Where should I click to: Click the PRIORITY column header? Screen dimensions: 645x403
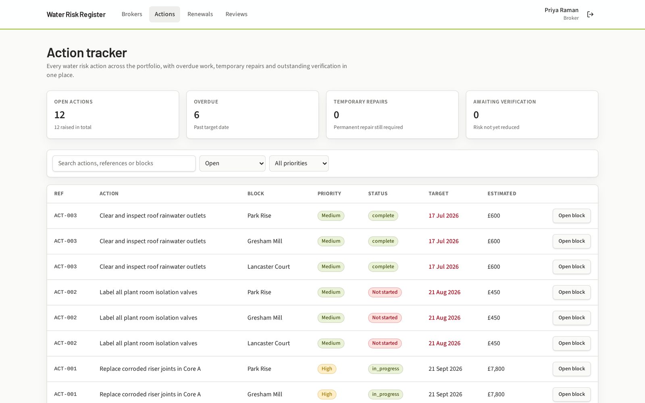(329, 193)
